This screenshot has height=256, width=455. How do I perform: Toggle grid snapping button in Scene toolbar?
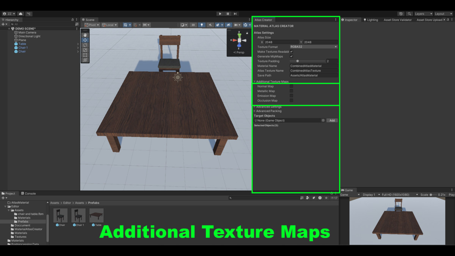[x=125, y=25]
